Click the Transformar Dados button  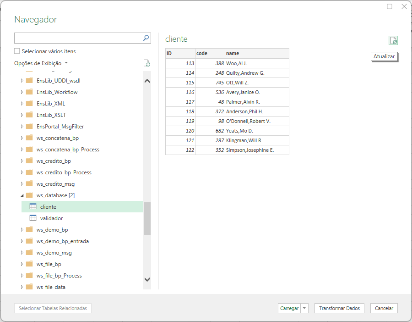339,308
